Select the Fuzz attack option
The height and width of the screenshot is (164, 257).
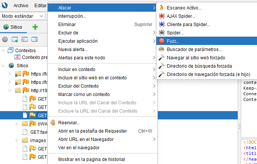[173, 41]
